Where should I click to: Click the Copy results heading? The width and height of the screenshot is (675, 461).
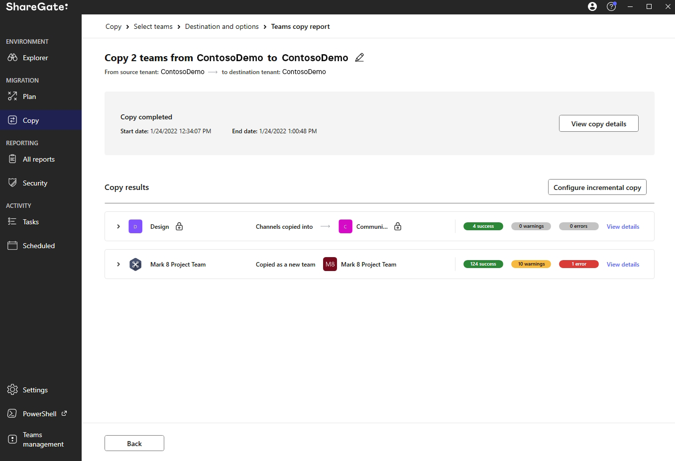click(x=127, y=187)
